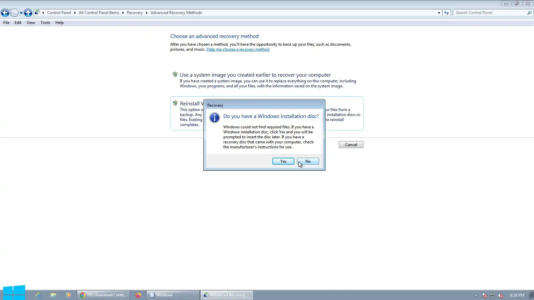Open the Edit menu
This screenshot has height=300, width=534.
tap(18, 23)
